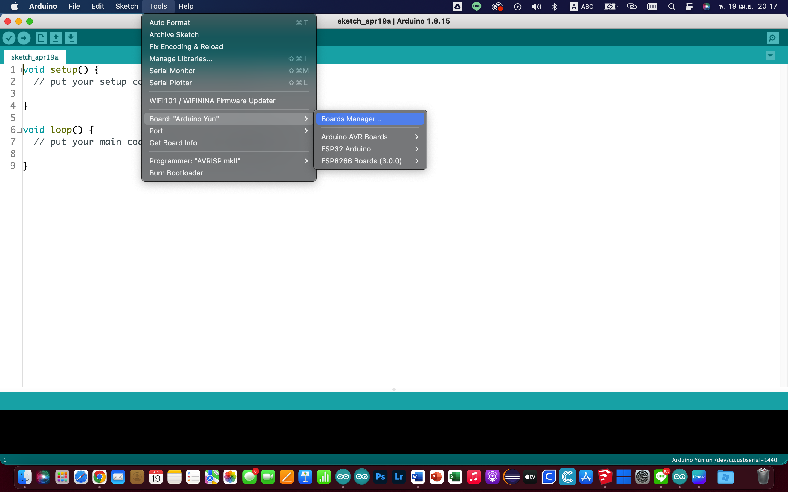Viewport: 788px width, 492px height.
Task: Open the volume control in the menu bar
Action: click(x=536, y=7)
